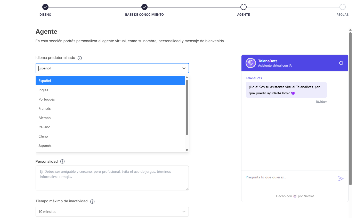Open the Español language dropdown chevron
Image resolution: width=356 pixels, height=218 pixels.
pos(184,68)
